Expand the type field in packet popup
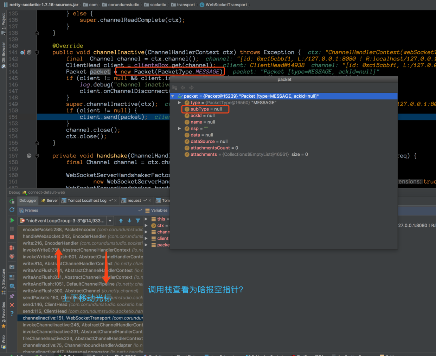Screen dimensions: 436x356 coord(179,103)
